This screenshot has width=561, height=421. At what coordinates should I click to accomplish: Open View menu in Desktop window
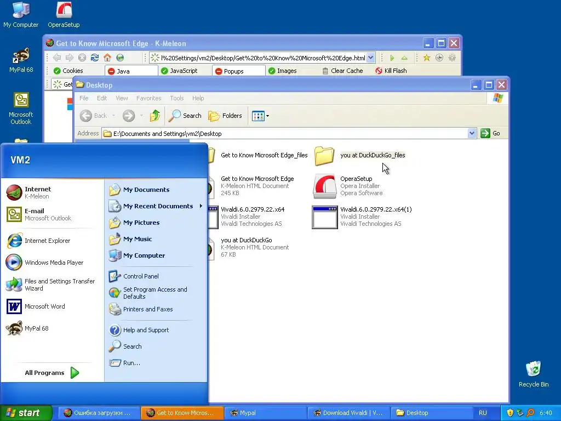[122, 98]
